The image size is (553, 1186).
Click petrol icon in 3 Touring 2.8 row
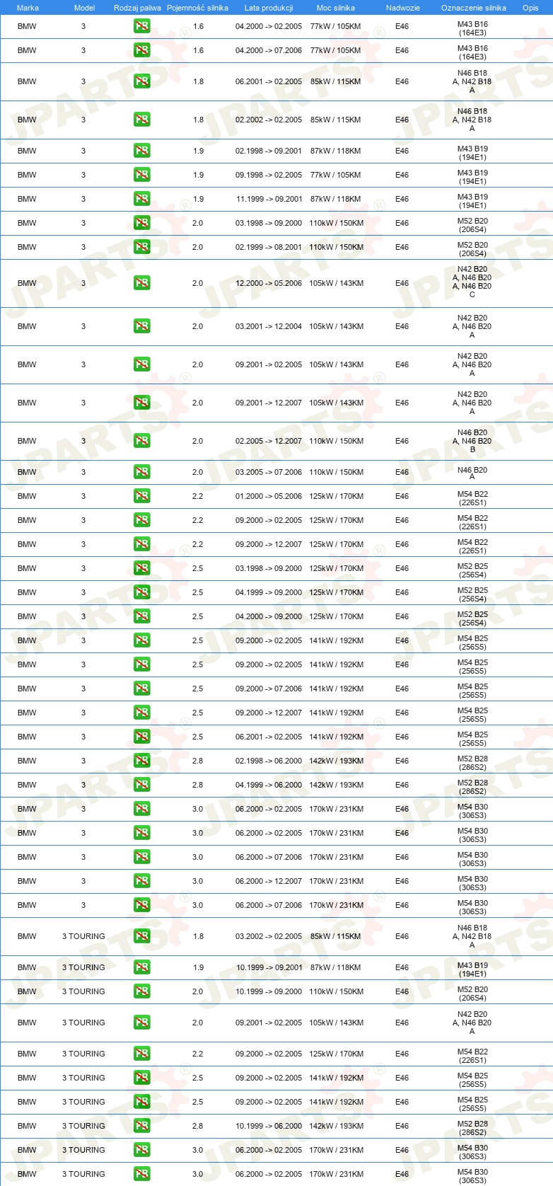141,1126
